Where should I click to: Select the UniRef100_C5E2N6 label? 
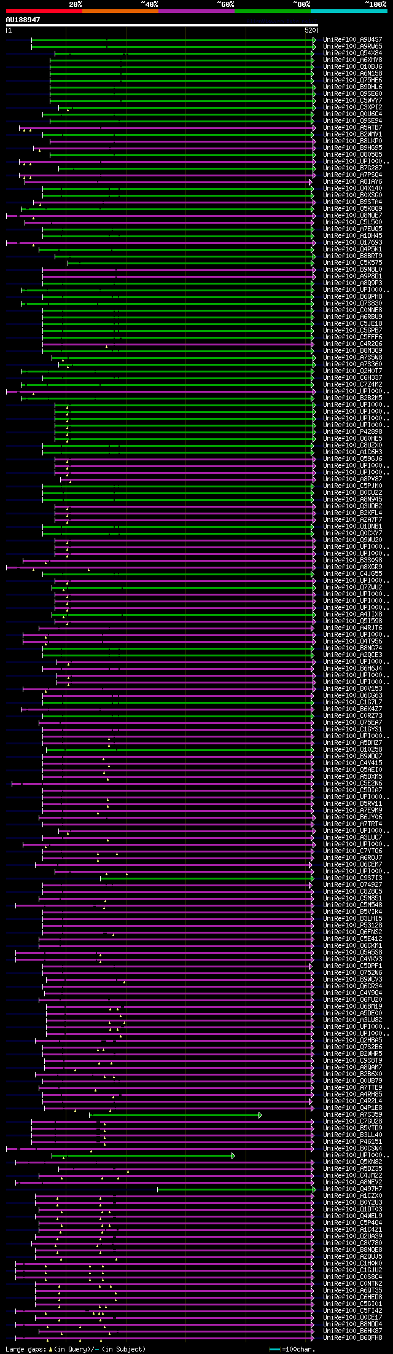point(352,783)
